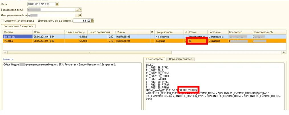Sort by the Дата column header
This screenshot has width=289, height=115.
(x=49, y=32)
